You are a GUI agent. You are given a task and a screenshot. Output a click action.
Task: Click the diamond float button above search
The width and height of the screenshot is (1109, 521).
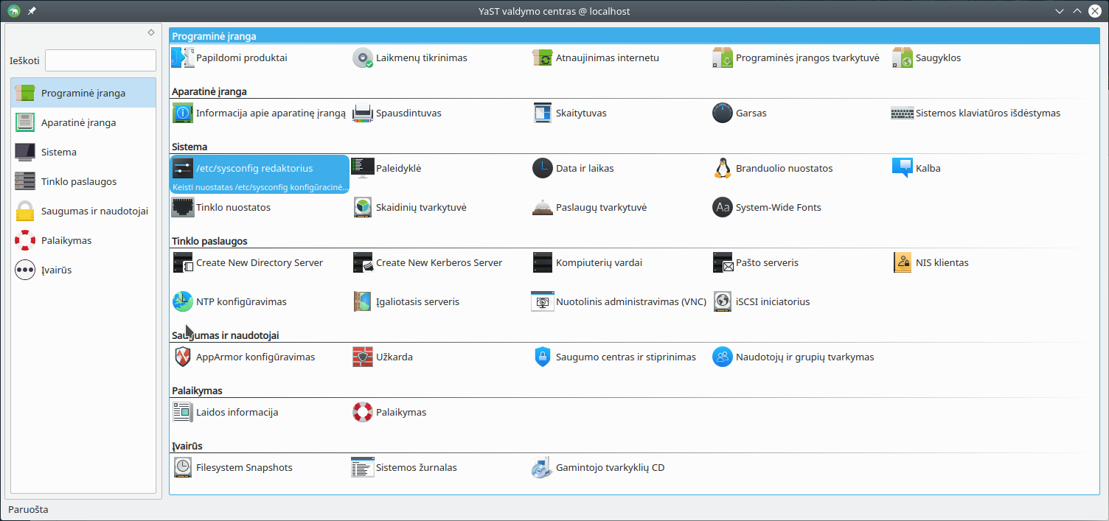tap(151, 32)
